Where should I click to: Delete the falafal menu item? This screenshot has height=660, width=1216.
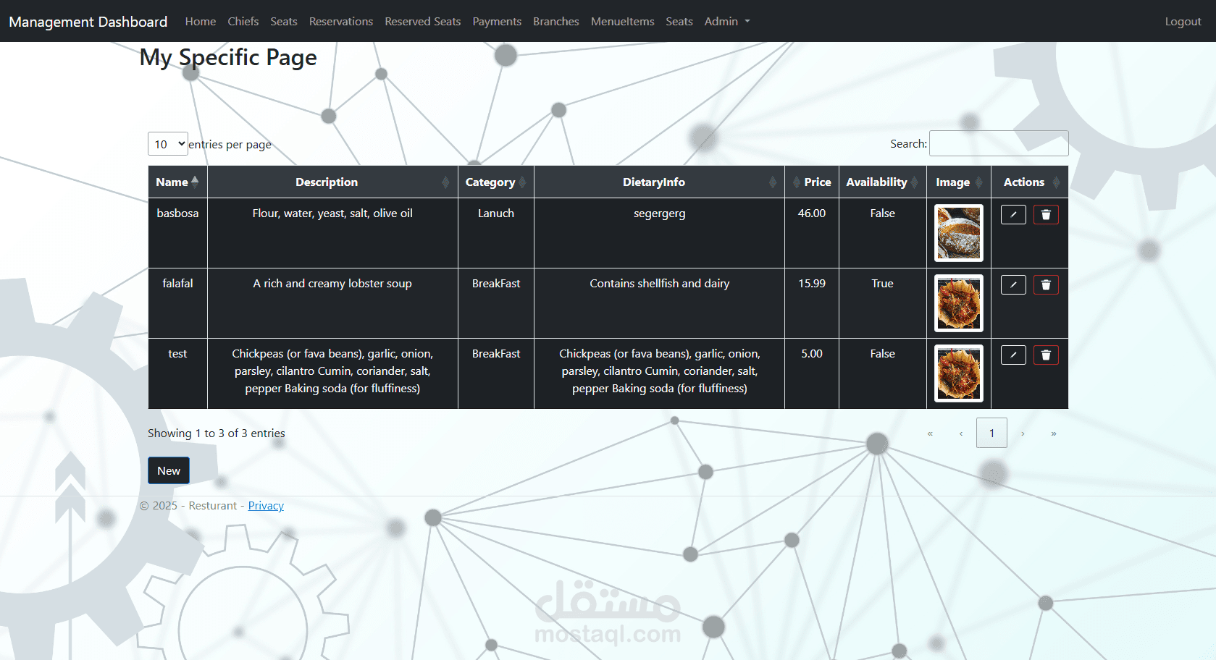click(1046, 284)
